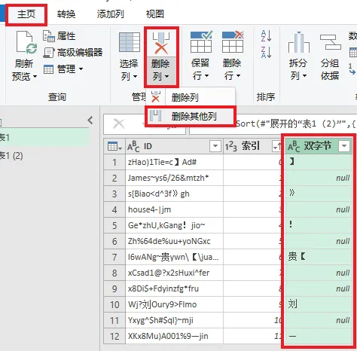Click the ID column text type icon

133,146
